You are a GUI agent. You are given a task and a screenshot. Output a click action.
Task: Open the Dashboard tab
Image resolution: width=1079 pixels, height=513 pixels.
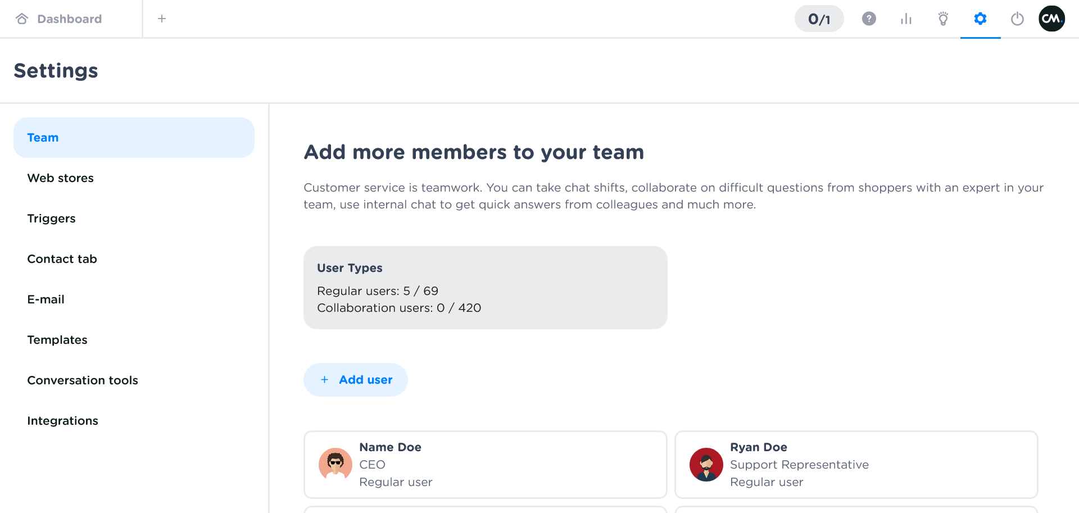pos(69,19)
